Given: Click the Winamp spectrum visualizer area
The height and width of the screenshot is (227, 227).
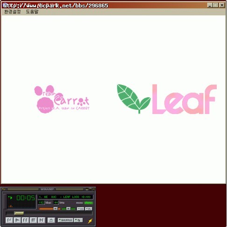Looking at the screenshot, I should [22, 205].
